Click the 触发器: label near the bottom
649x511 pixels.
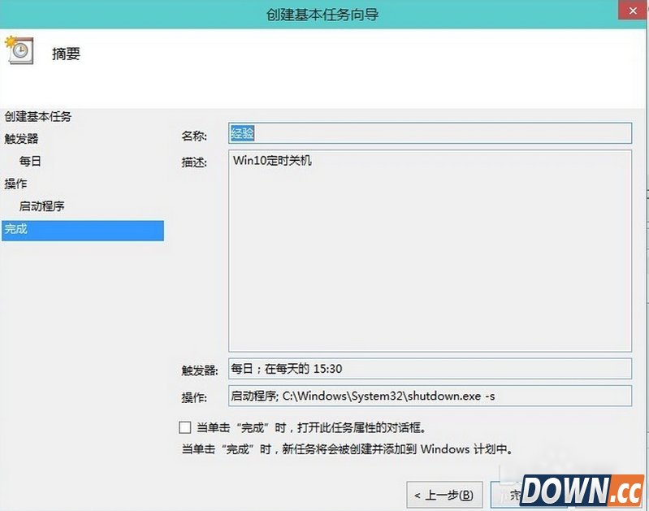[200, 370]
